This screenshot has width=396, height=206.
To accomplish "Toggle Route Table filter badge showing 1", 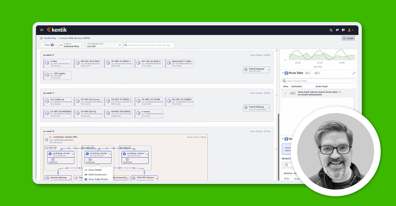I will coord(308,73).
